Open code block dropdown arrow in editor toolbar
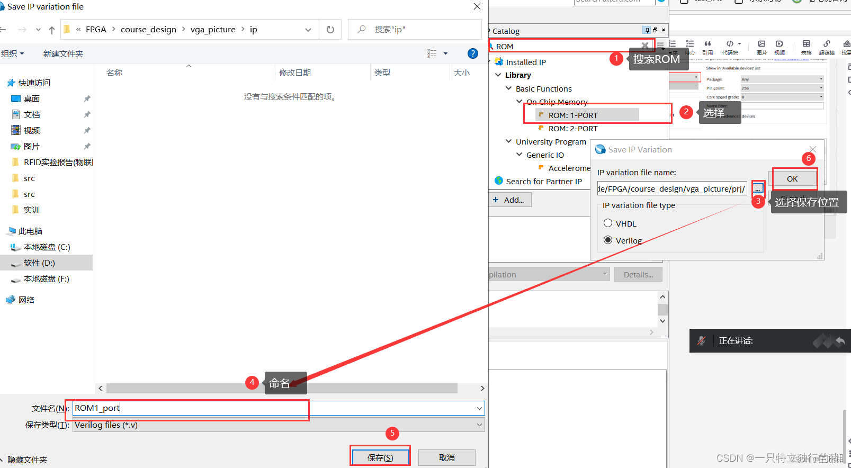851x468 pixels. click(739, 44)
